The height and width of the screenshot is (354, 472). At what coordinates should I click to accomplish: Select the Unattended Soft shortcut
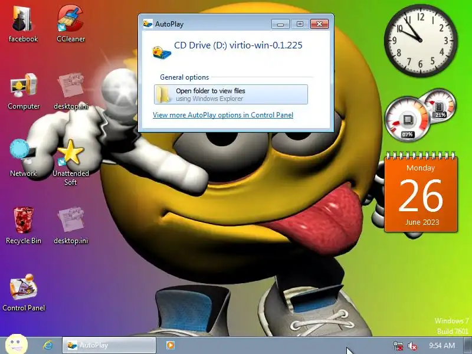tap(71, 163)
